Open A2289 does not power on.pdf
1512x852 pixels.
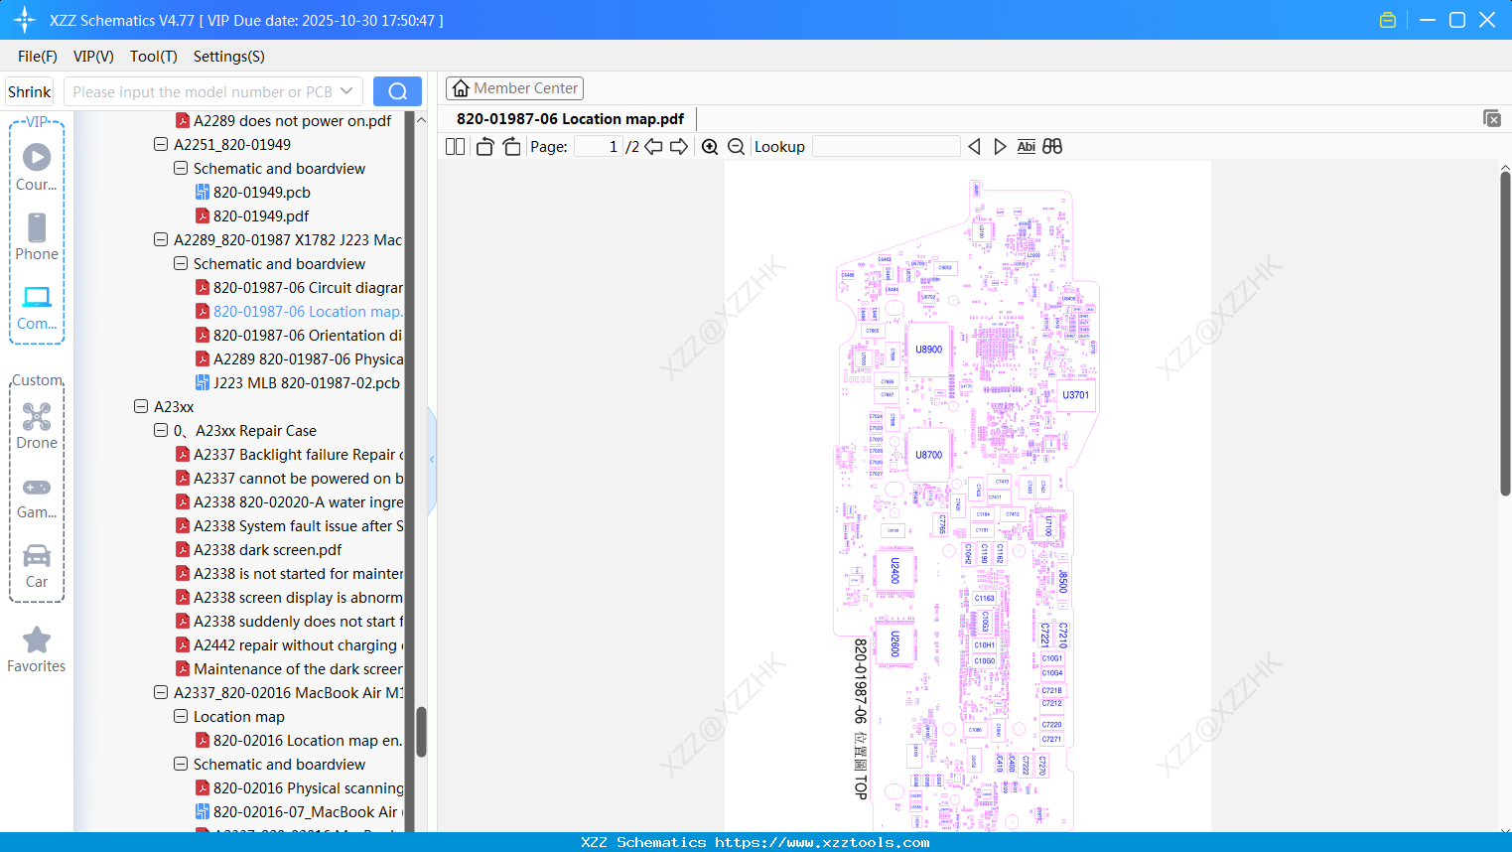[x=283, y=121]
